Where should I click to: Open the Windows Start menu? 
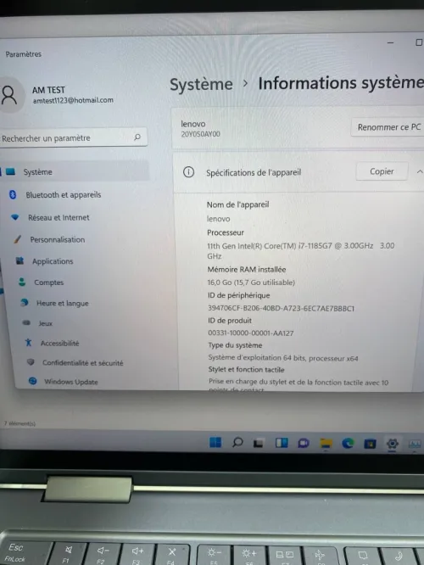point(215,442)
